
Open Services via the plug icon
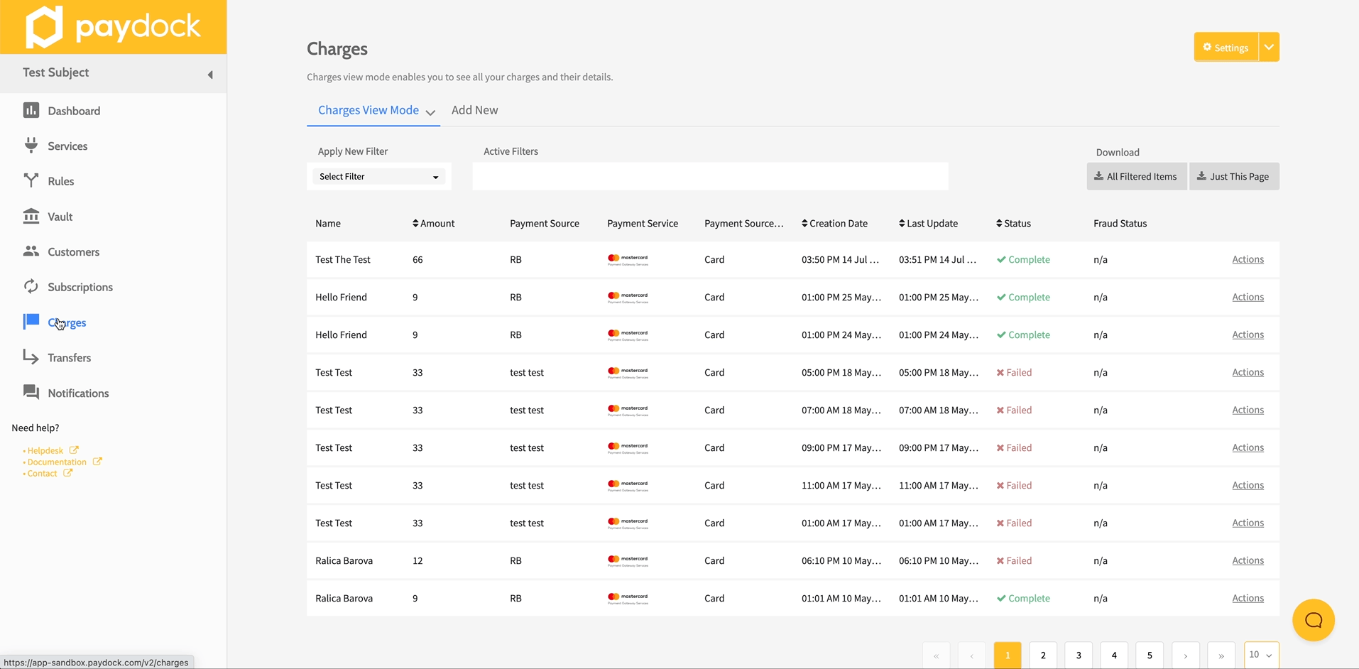(31, 146)
